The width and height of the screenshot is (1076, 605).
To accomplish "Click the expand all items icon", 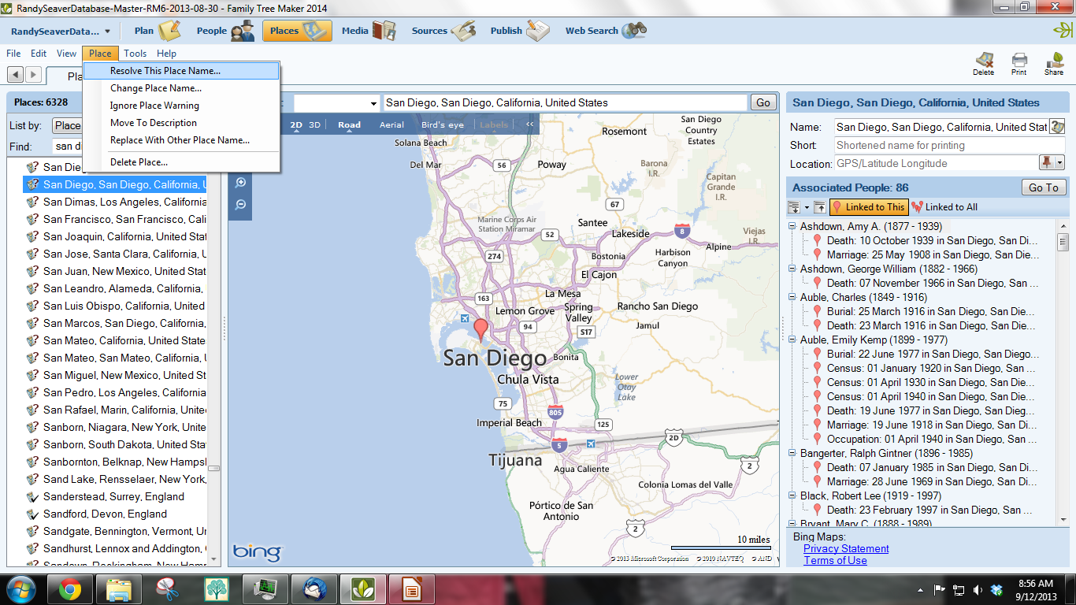I will click(793, 207).
